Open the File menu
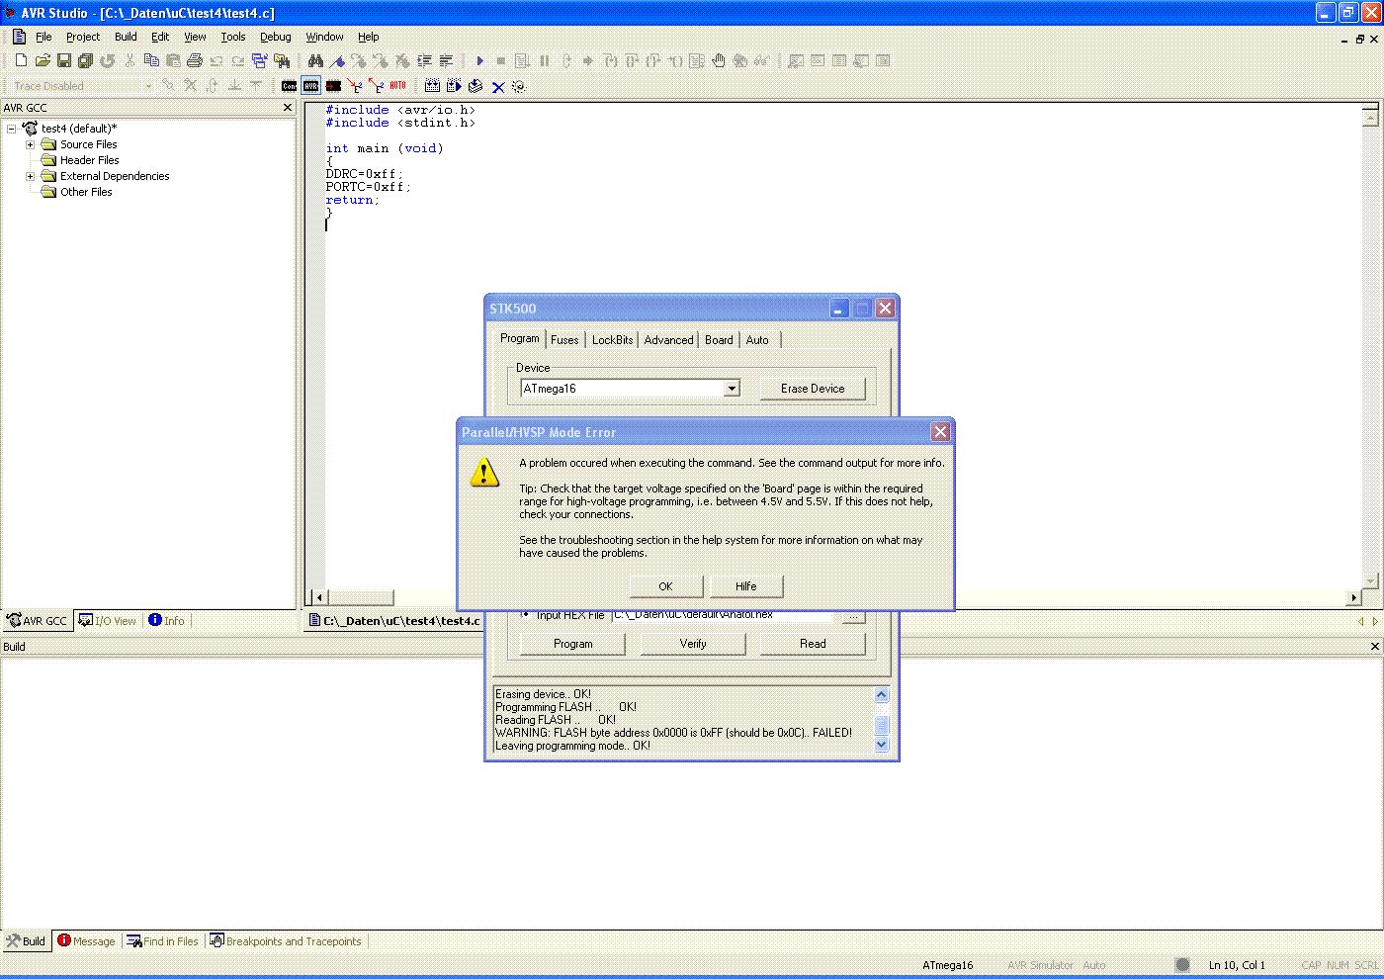1384x979 pixels. pyautogui.click(x=43, y=37)
